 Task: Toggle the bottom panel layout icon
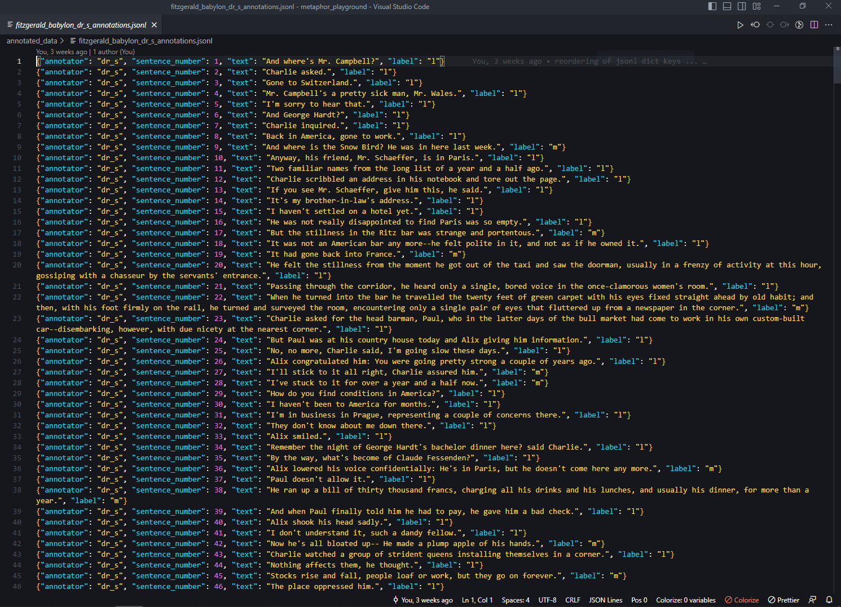click(x=727, y=6)
